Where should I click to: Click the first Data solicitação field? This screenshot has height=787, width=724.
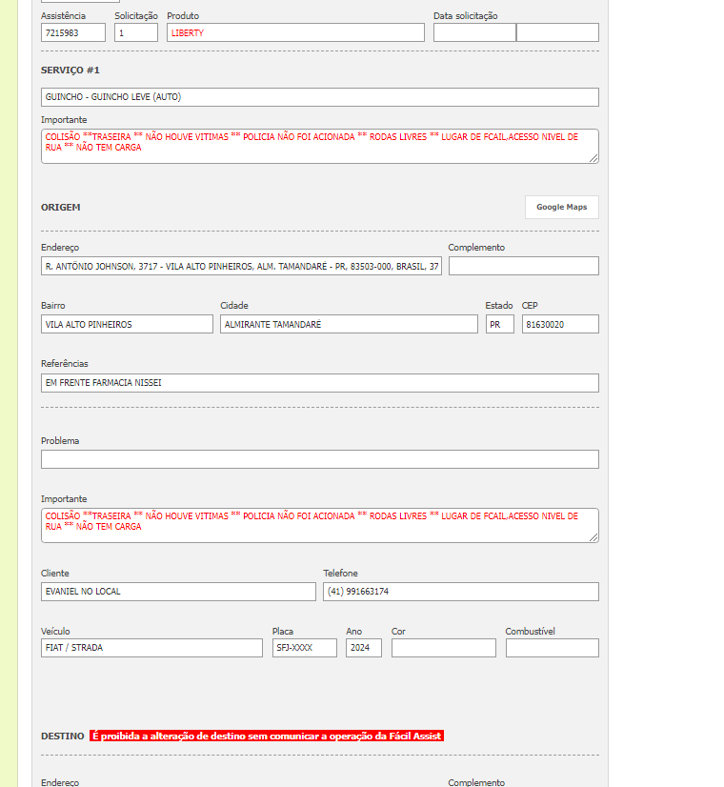pos(474,32)
